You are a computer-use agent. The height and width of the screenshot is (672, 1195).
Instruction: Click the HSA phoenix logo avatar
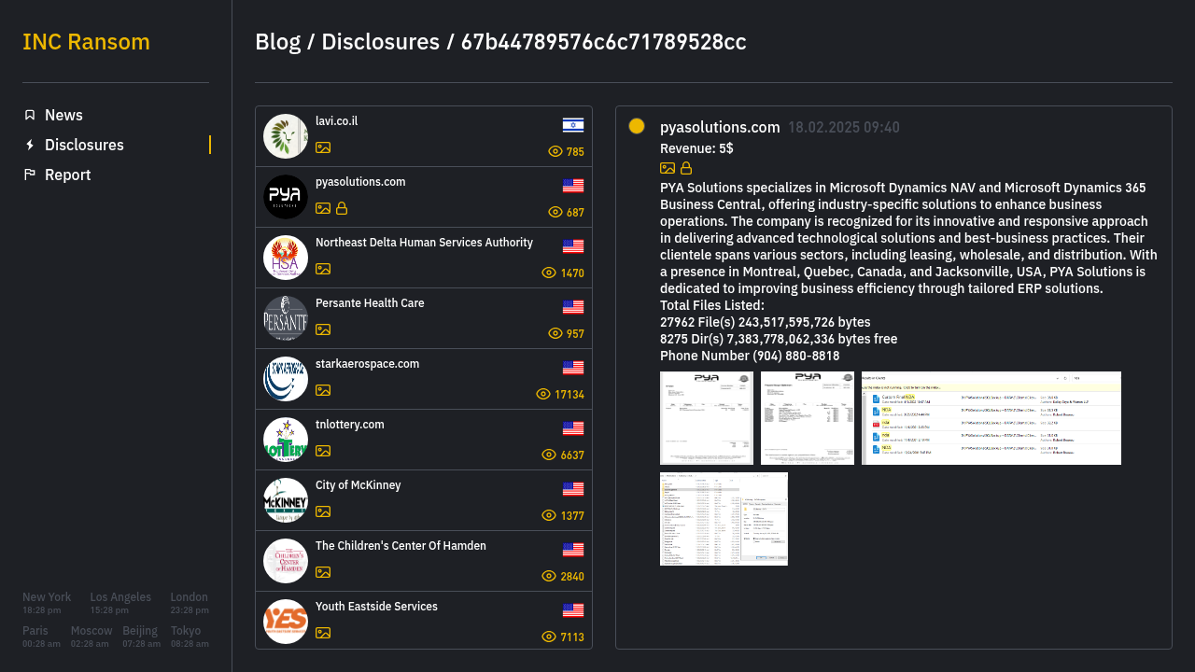[286, 258]
